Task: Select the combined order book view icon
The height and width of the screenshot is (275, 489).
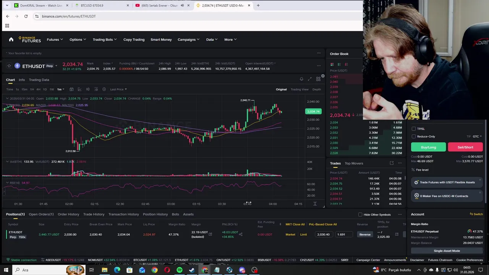Action: click(x=332, y=65)
